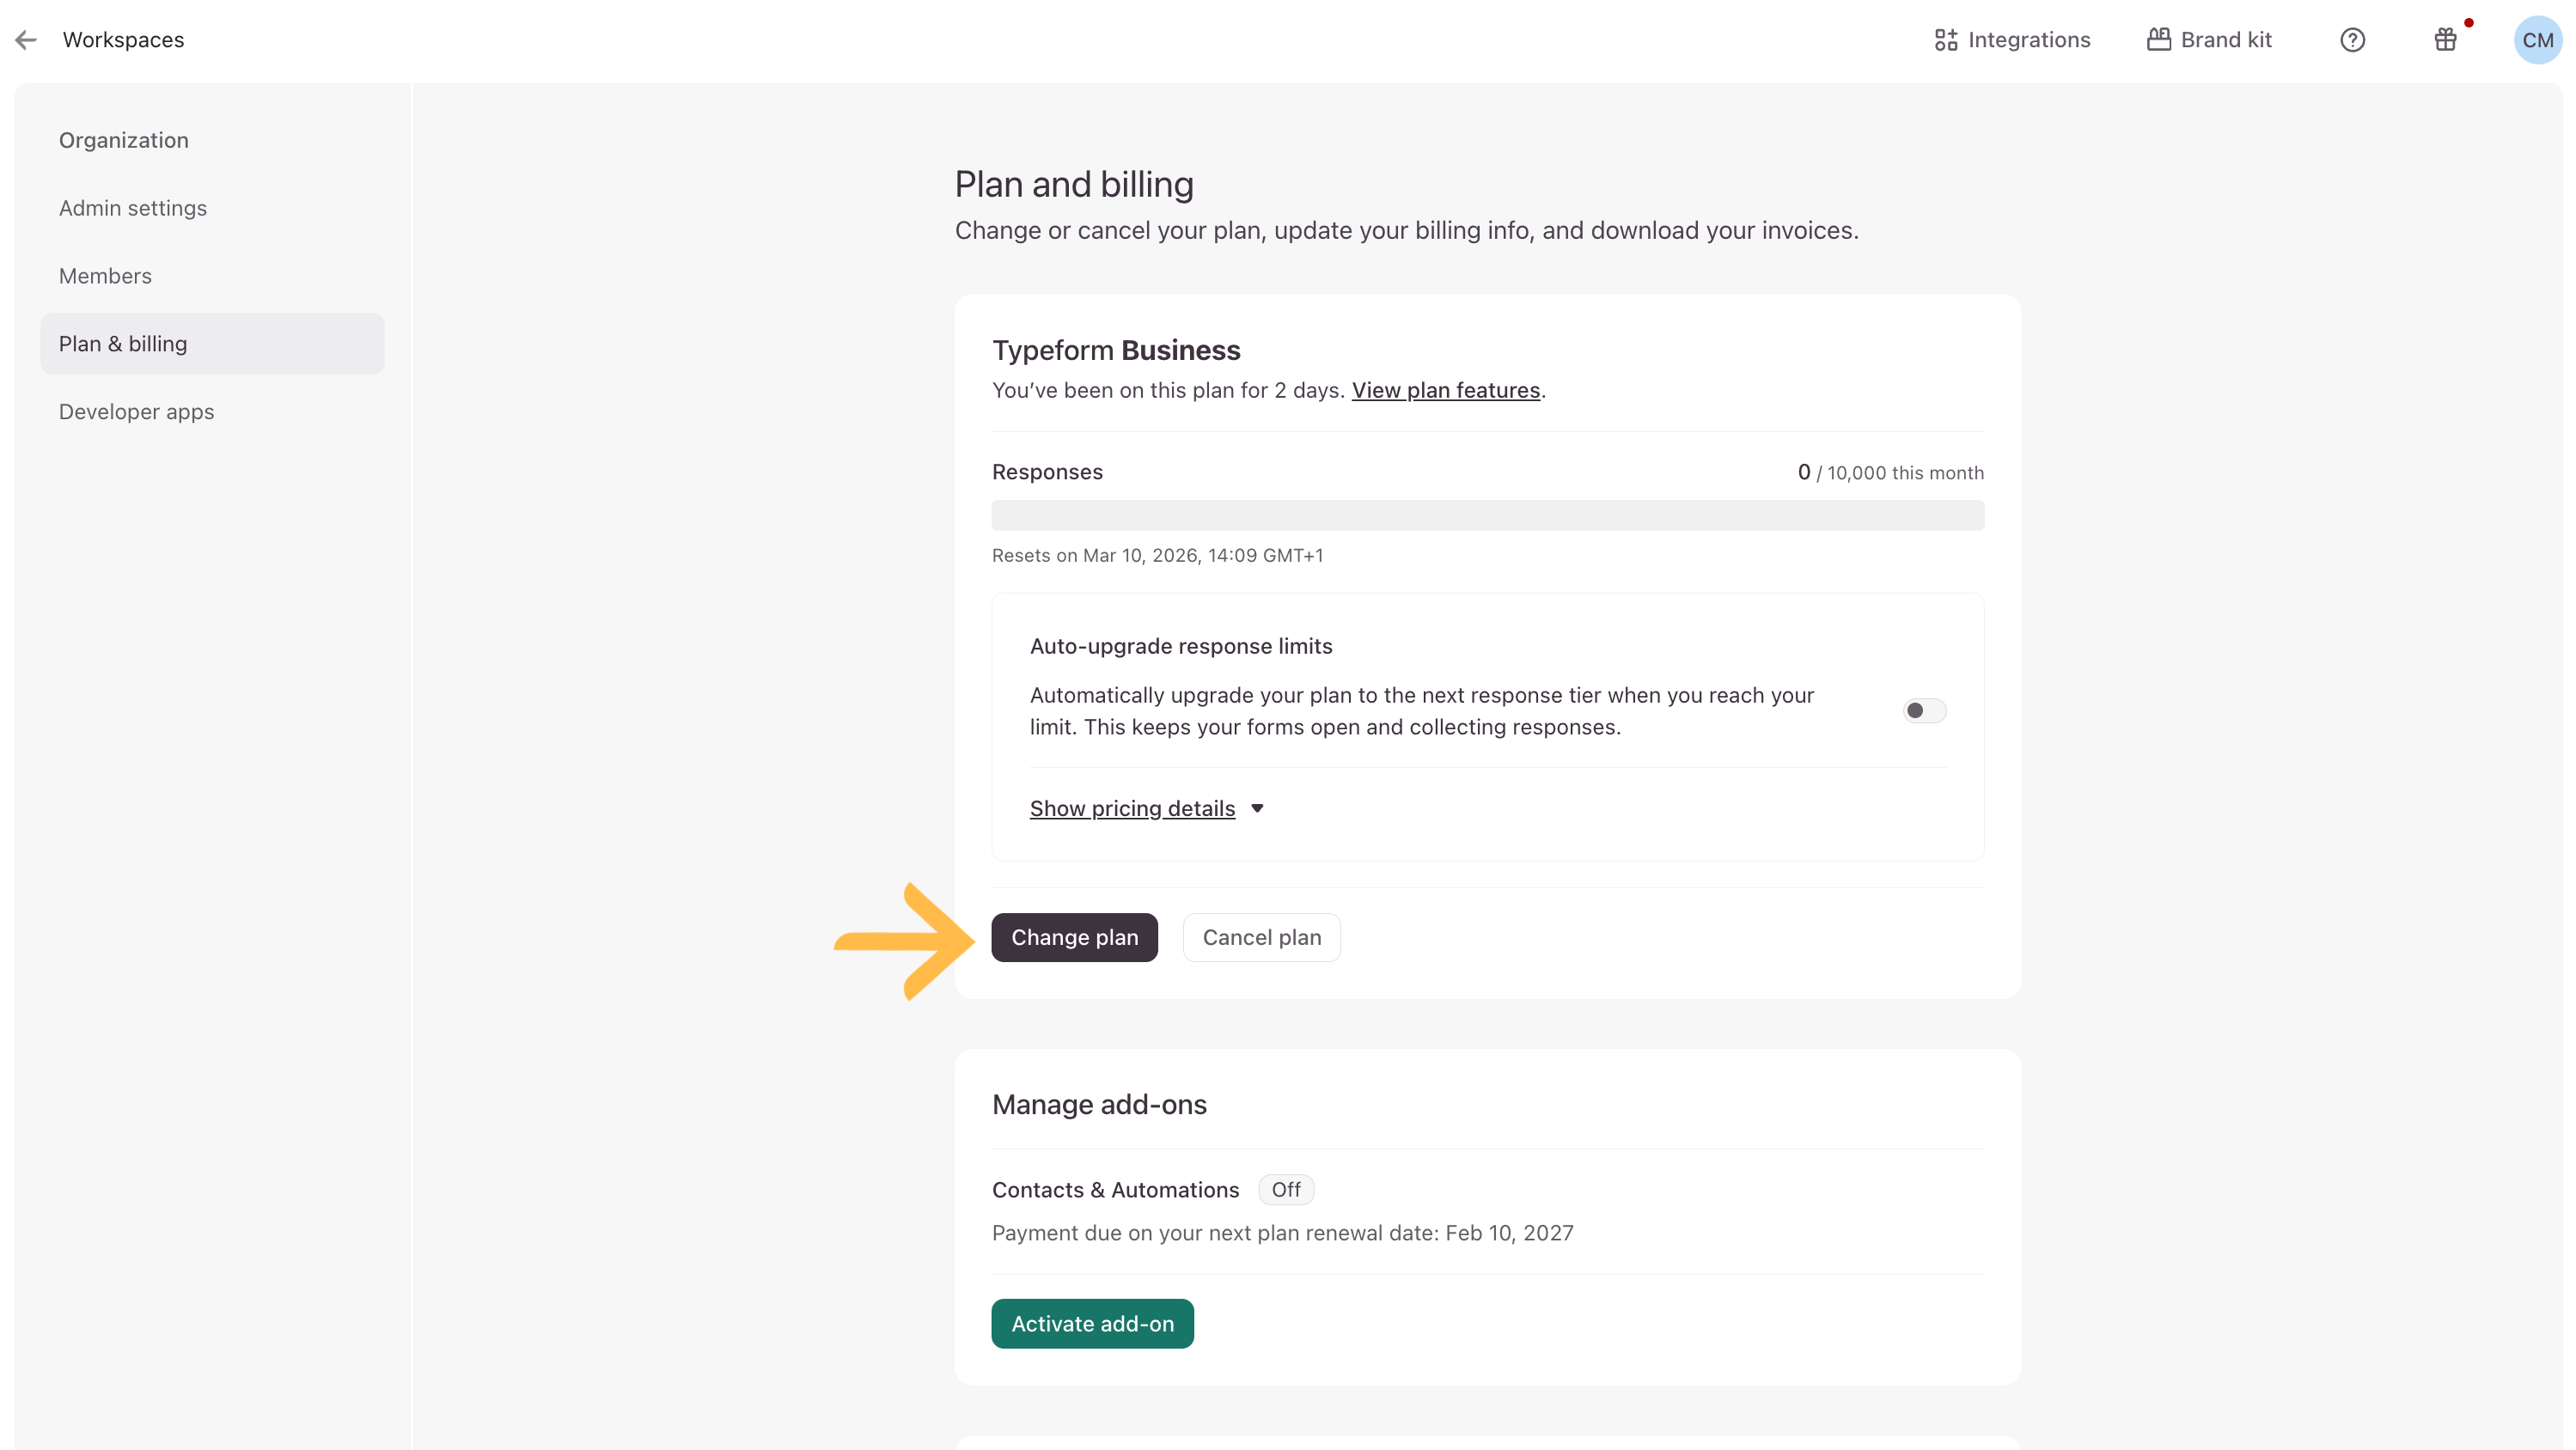Image resolution: width=2576 pixels, height=1450 pixels.
Task: Open the Organization settings section
Action: pos(124,140)
